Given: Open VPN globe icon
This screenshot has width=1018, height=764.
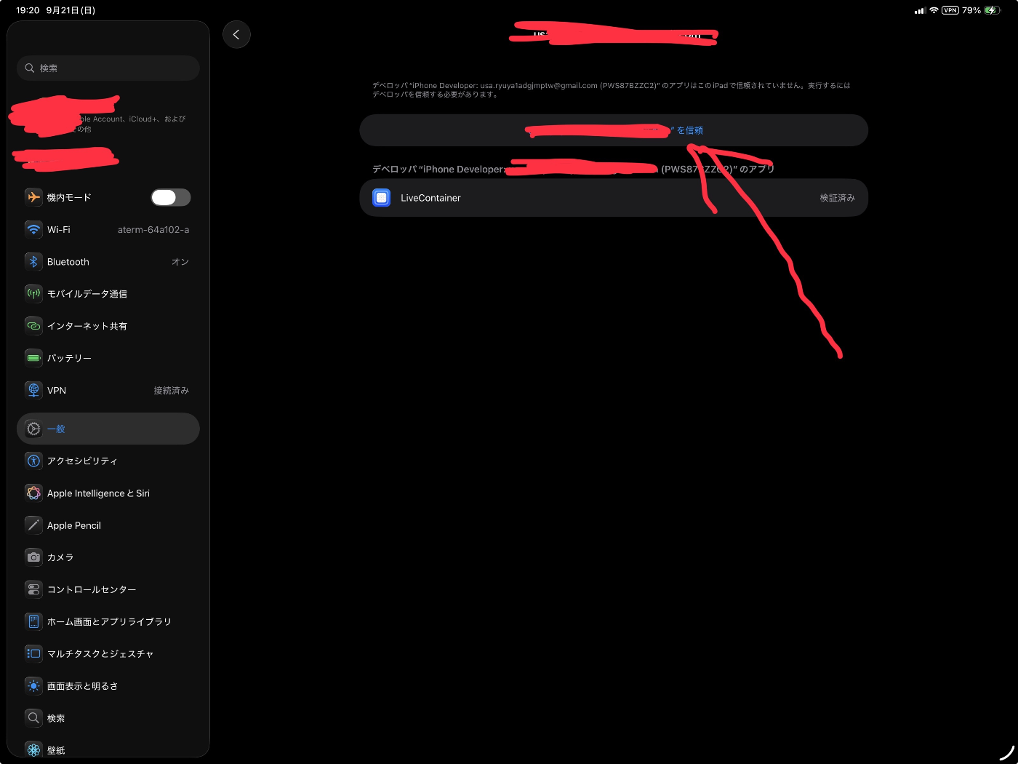Looking at the screenshot, I should click(33, 390).
